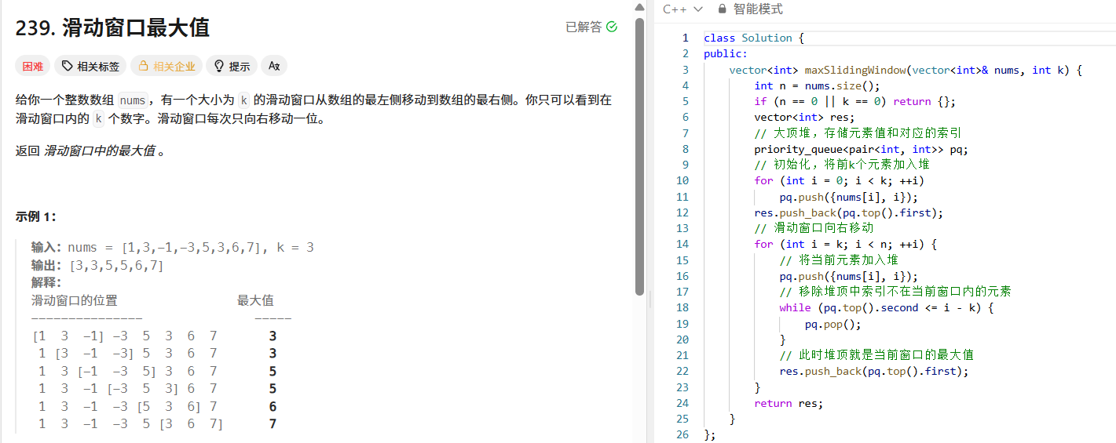Click the comment 将当前元素加入堆
Image resolution: width=1116 pixels, height=443 pixels.
coord(839,260)
